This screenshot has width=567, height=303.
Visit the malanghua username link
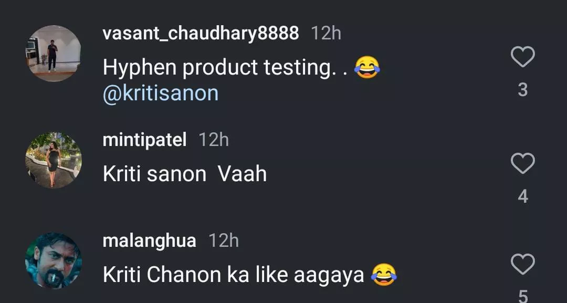(149, 241)
